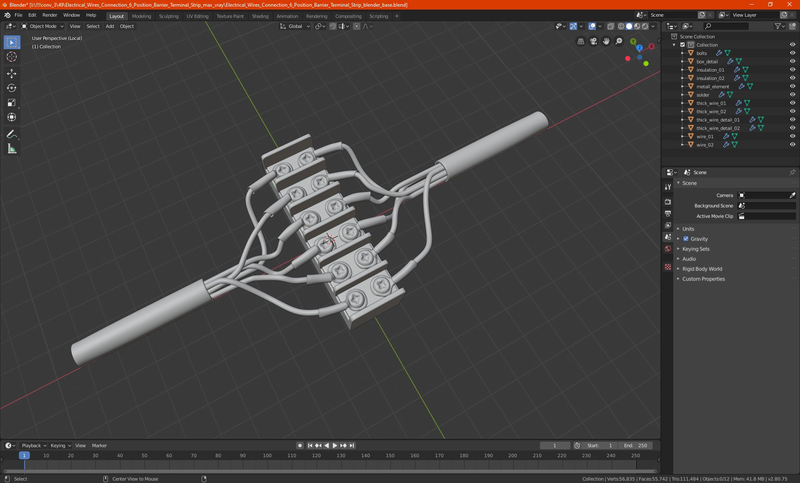Click the timeline horizontal scrollbar
The width and height of the screenshot is (800, 483).
[x=329, y=471]
